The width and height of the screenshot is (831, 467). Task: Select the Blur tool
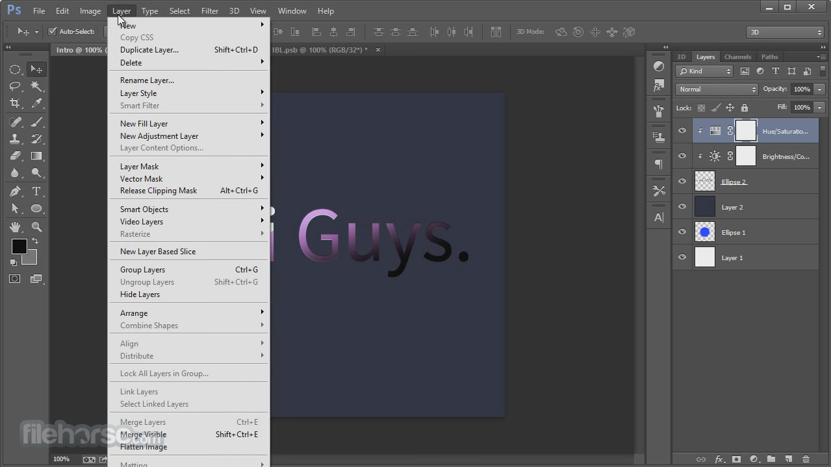(15, 173)
